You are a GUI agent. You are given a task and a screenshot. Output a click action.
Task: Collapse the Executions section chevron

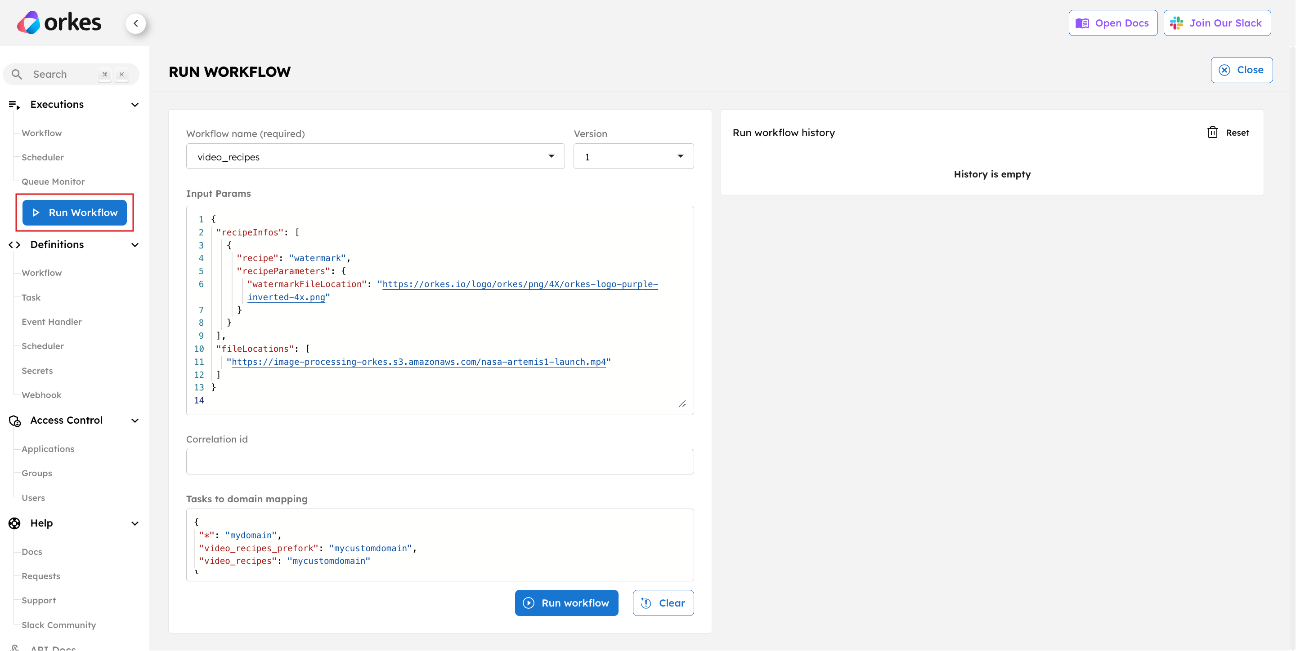135,105
